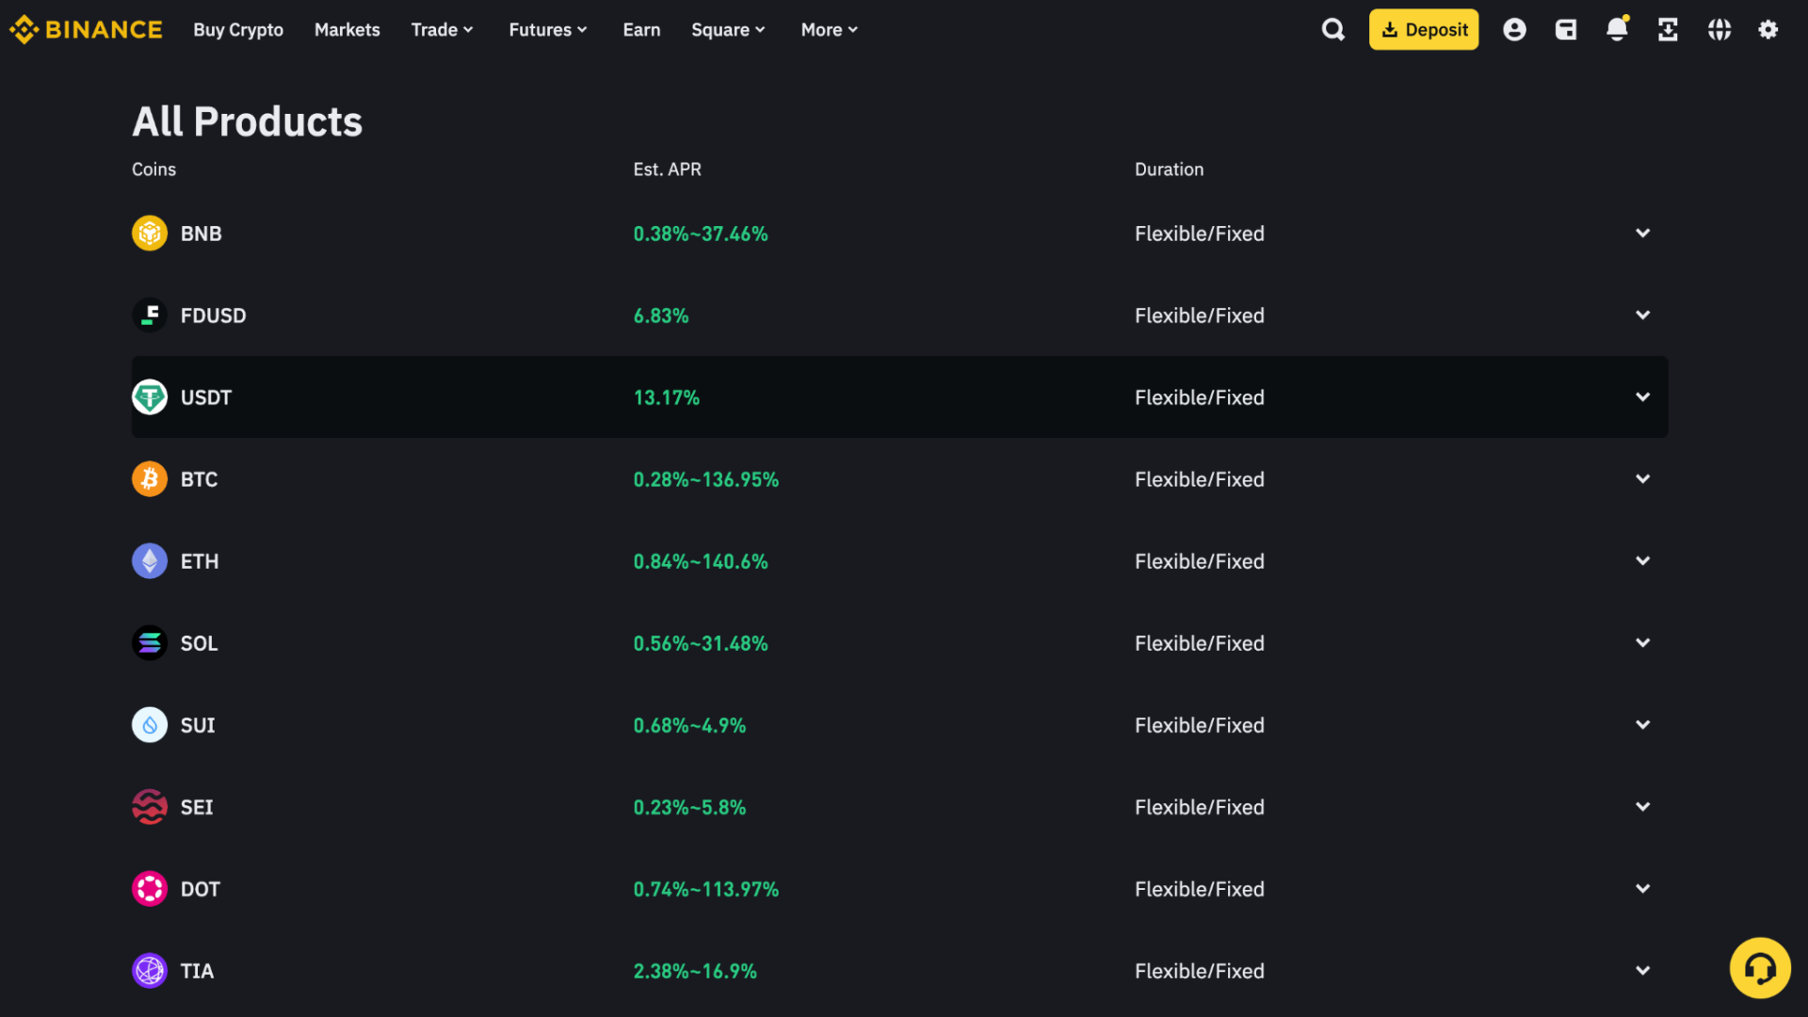Click the download app icon
1808x1017 pixels.
click(x=1668, y=29)
